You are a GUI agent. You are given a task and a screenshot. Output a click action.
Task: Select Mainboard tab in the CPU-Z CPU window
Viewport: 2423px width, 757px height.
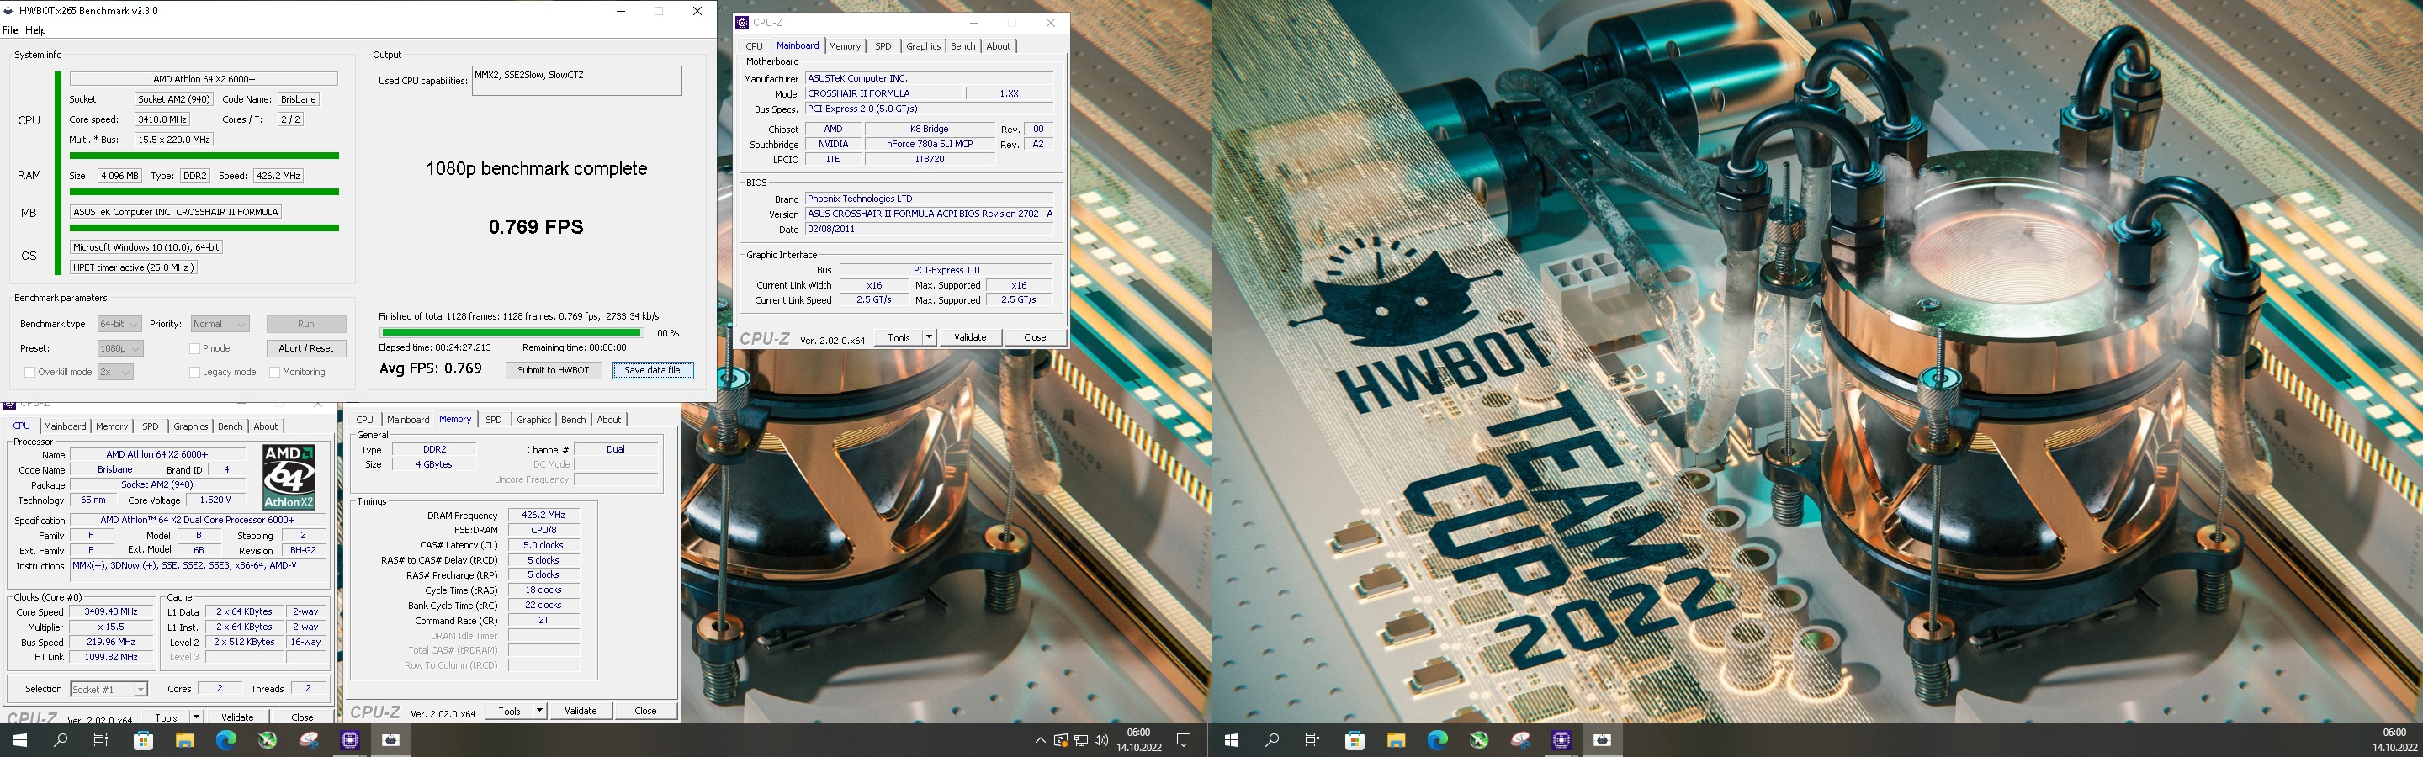click(65, 426)
